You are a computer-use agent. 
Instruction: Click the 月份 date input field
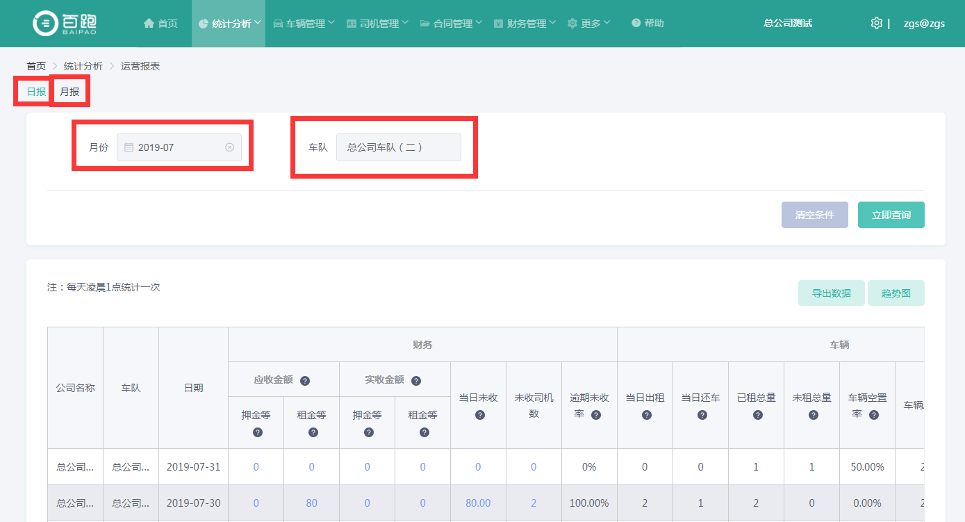click(179, 147)
